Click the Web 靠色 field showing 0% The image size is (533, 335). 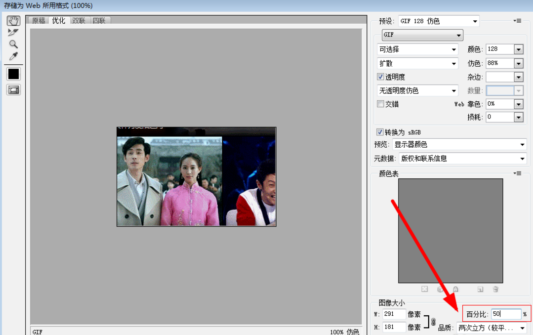(500, 104)
